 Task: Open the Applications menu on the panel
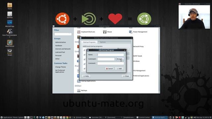pyautogui.click(x=8, y=118)
